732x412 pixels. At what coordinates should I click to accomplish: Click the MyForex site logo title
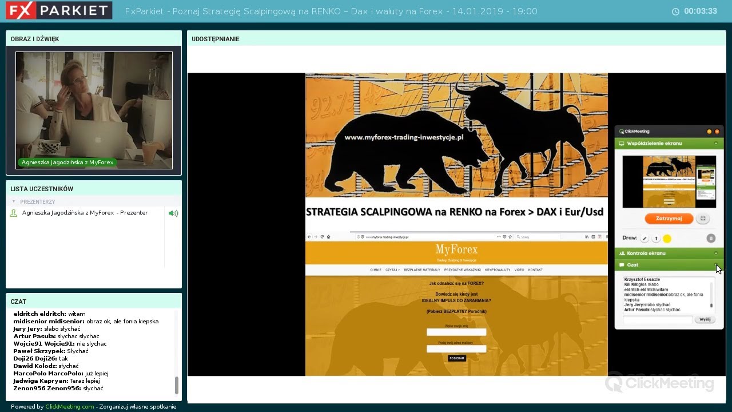[x=456, y=249]
